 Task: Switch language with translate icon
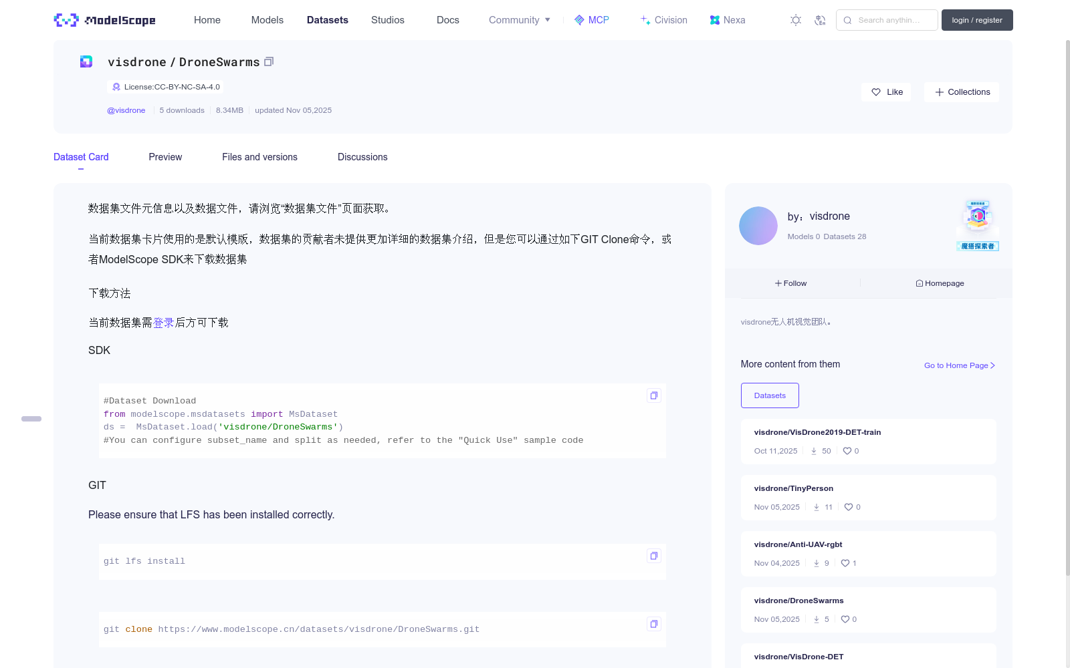click(x=820, y=20)
